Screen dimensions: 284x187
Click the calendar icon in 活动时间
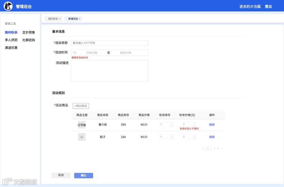pyautogui.click(x=75, y=53)
